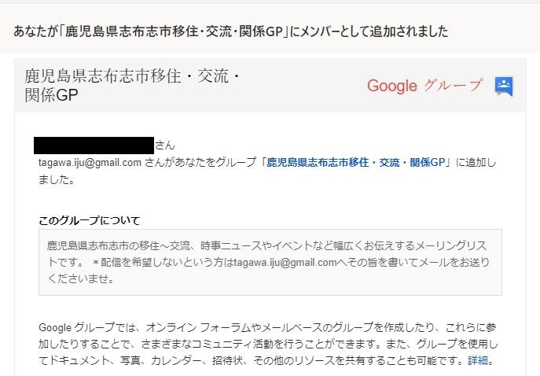This screenshot has height=376, width=540.
Task: Click the さん honorific after the redacted name
Action: point(165,146)
